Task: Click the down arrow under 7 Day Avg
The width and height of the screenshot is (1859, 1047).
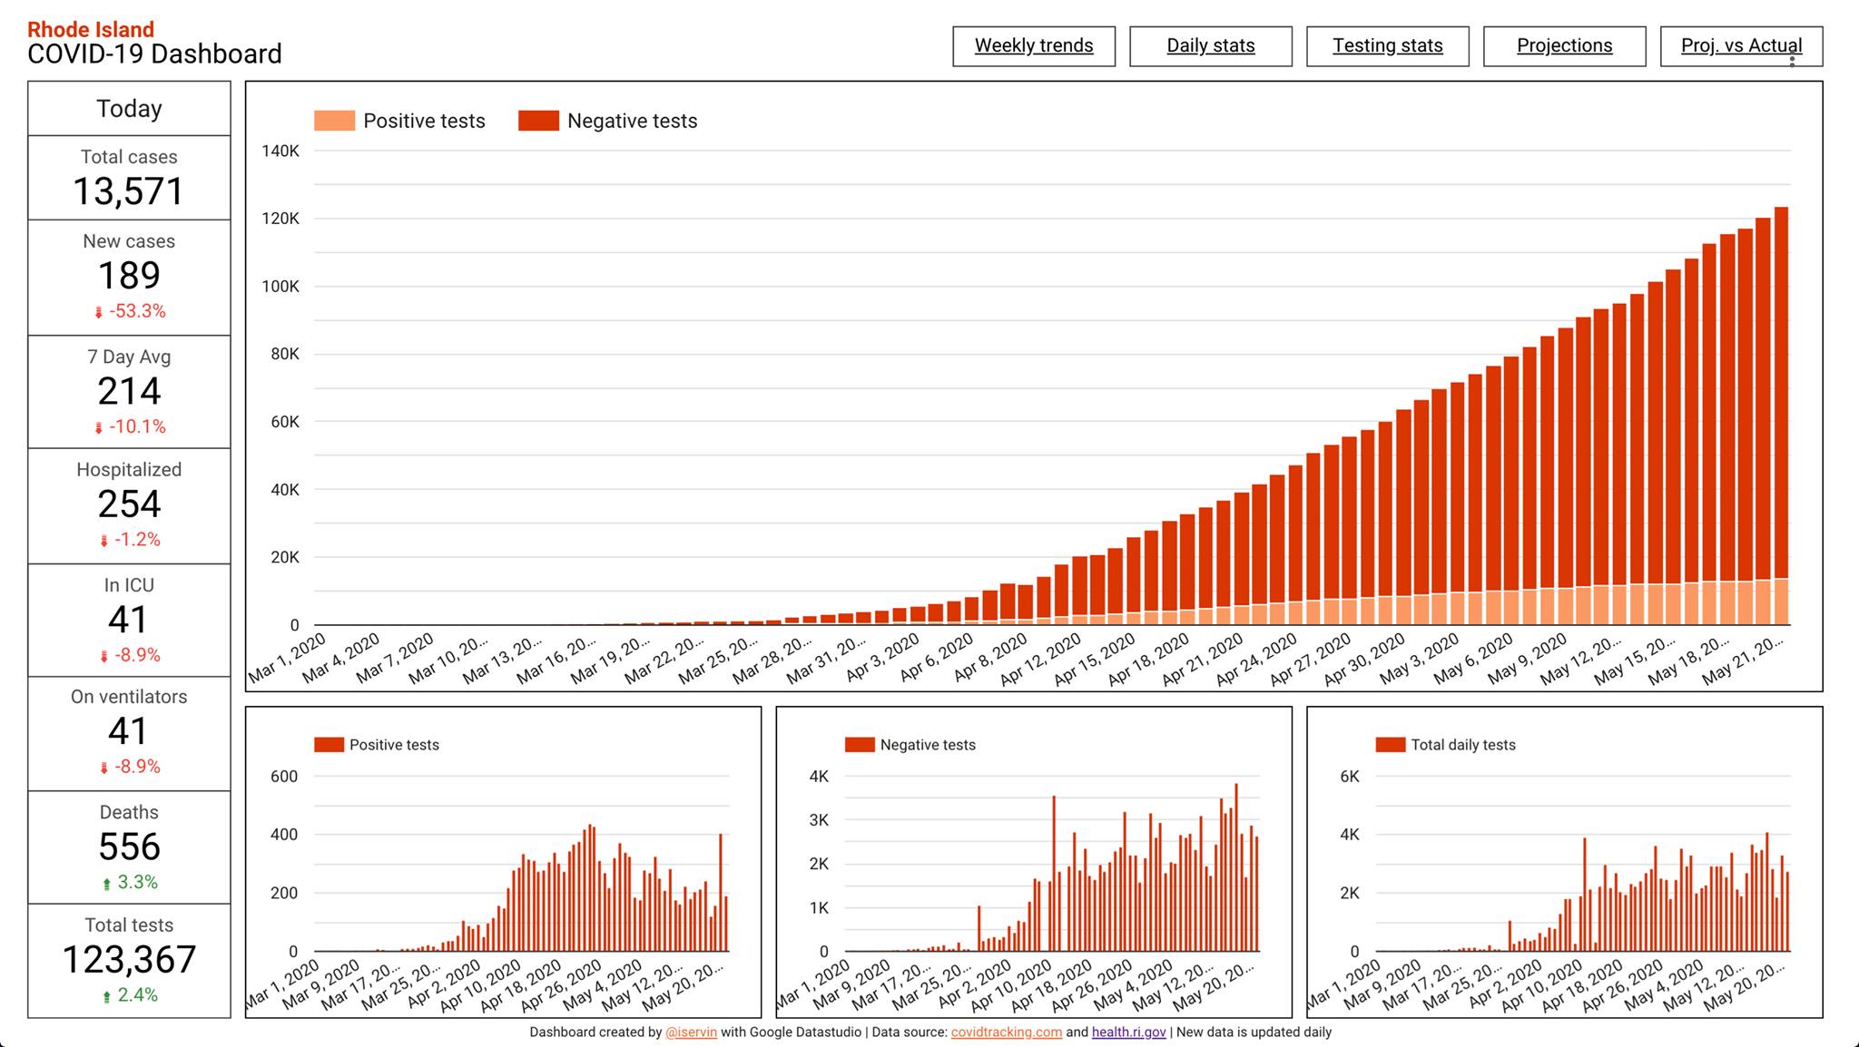Action: [x=99, y=427]
